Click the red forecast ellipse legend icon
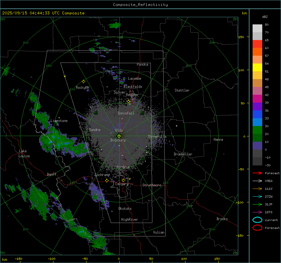This screenshot has height=263, width=281. [257, 228]
